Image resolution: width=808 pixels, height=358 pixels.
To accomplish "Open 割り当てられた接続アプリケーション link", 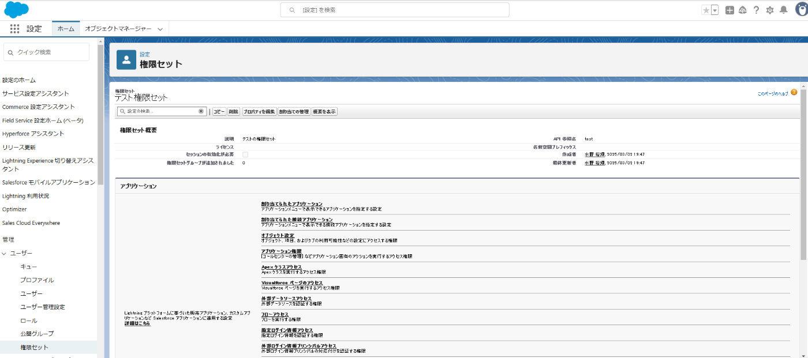I will click(x=297, y=220).
